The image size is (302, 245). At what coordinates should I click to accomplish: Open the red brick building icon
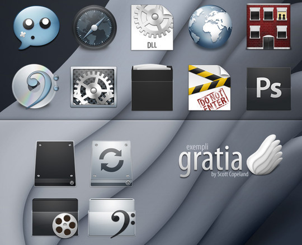(x=268, y=27)
